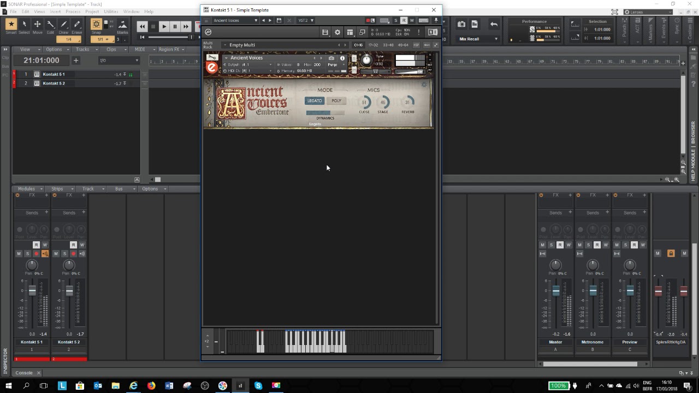Click Kontakt minimized view icon
Image resolution: width=699 pixels, height=393 pixels.
coord(362,32)
